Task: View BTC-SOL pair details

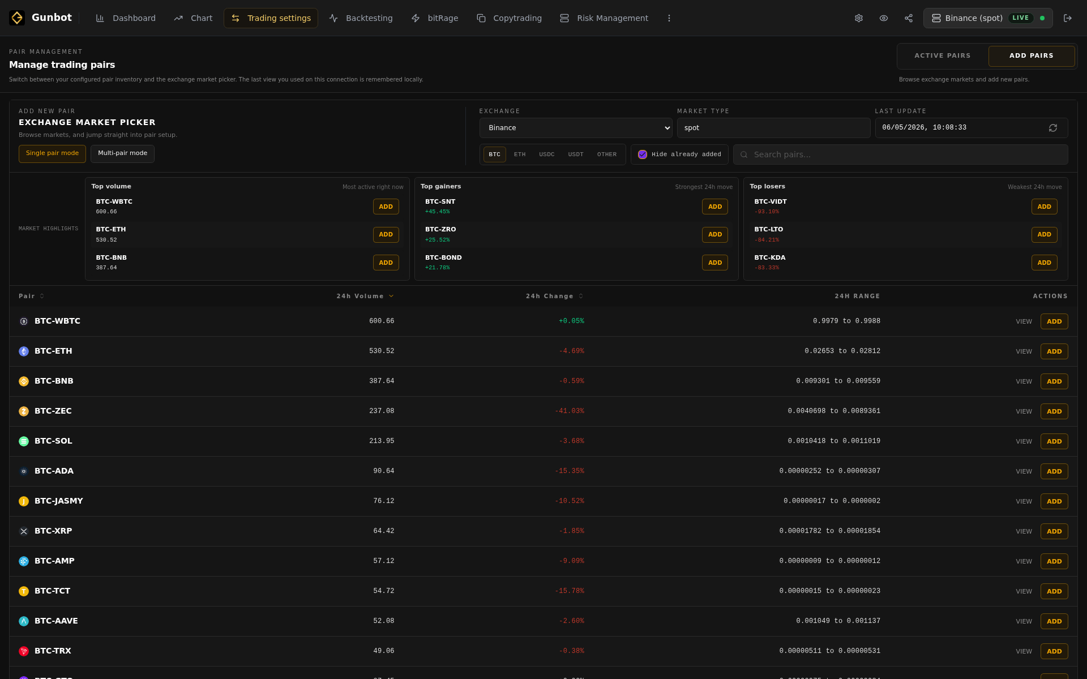Action: pos(1024,441)
